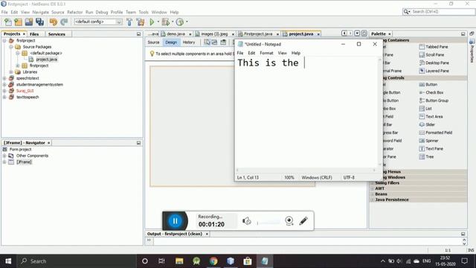Click the Open Project toolbar icon
The image size is (476, 268).
click(x=29, y=22)
